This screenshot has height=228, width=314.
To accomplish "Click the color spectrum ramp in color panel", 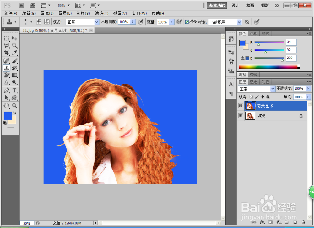I will pyautogui.click(x=269, y=67).
